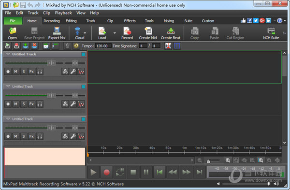
Task: Open the help dropdown arrow beside the question mark
Action: point(285,21)
